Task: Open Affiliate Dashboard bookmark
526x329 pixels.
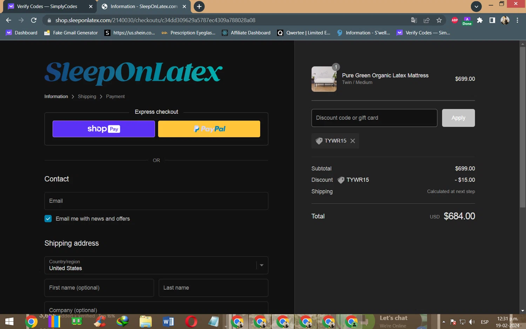Action: (246, 33)
